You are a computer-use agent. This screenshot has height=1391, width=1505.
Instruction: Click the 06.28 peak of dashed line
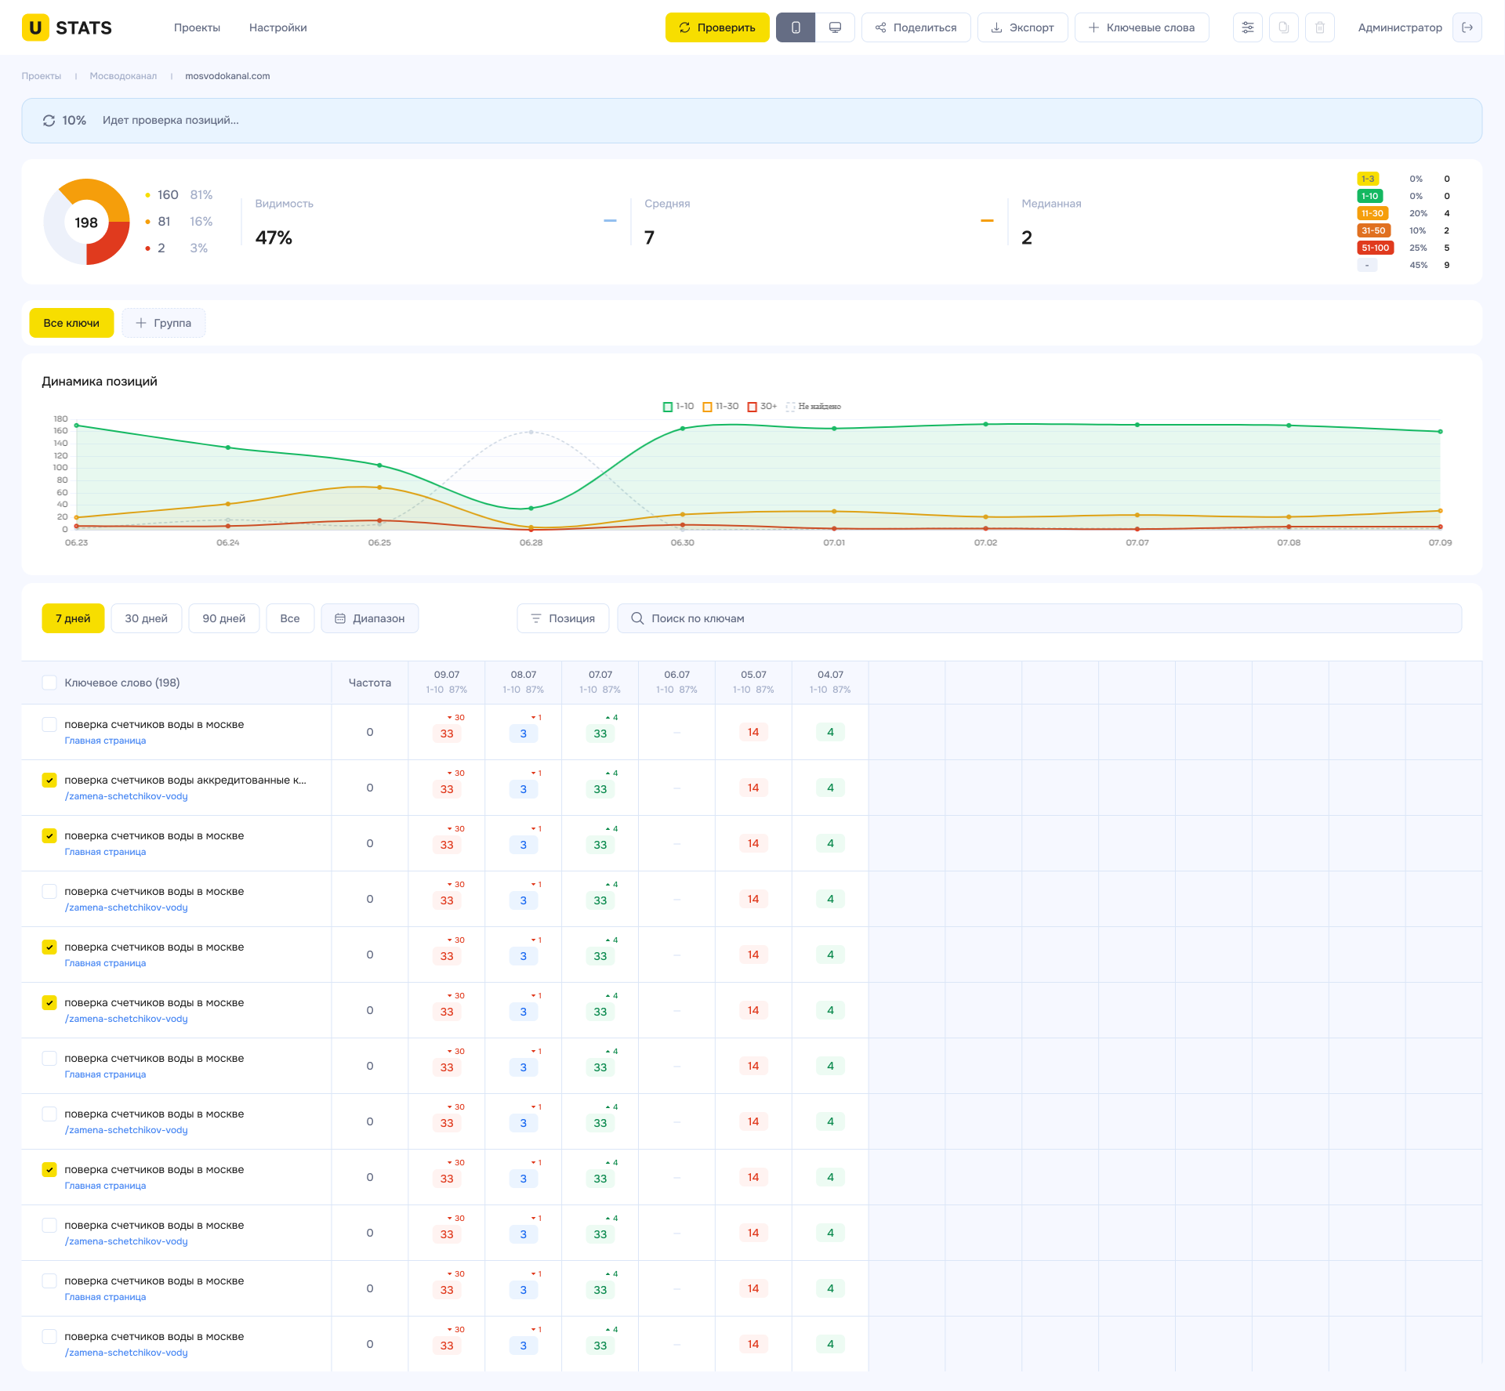(531, 432)
